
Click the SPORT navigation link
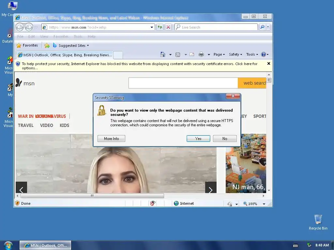point(260,116)
